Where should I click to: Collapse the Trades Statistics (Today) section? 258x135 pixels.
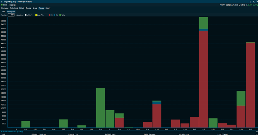pyautogui.click(x=1, y=132)
